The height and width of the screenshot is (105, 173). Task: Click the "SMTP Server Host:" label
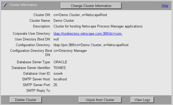(x=36, y=79)
